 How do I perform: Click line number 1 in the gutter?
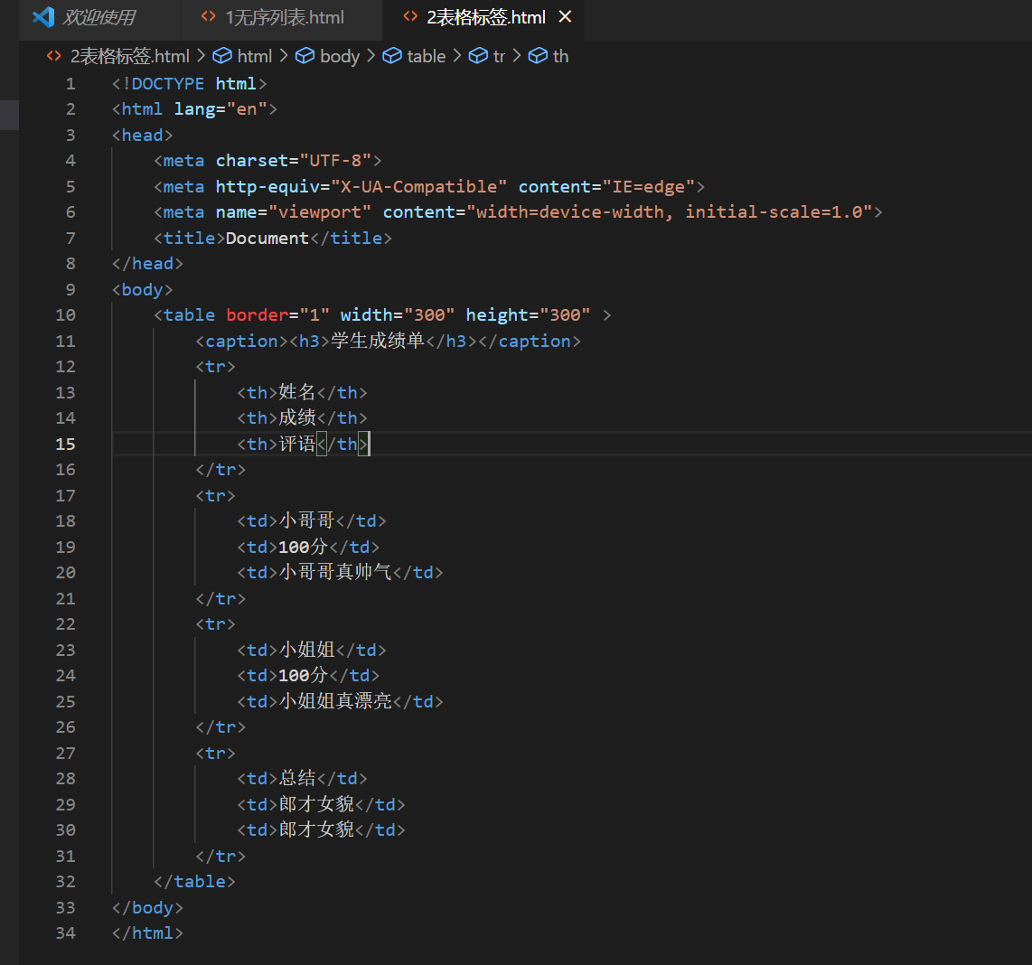70,84
